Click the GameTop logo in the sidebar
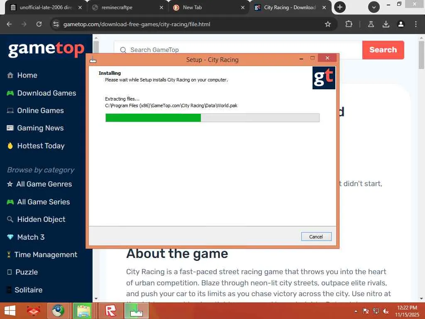 click(x=46, y=50)
